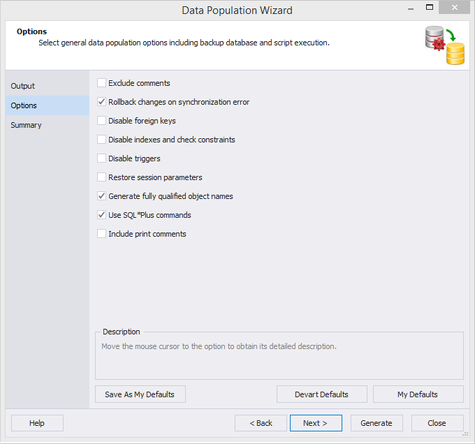Close the wizard with the X button
The width and height of the screenshot is (475, 444).
(x=455, y=8)
